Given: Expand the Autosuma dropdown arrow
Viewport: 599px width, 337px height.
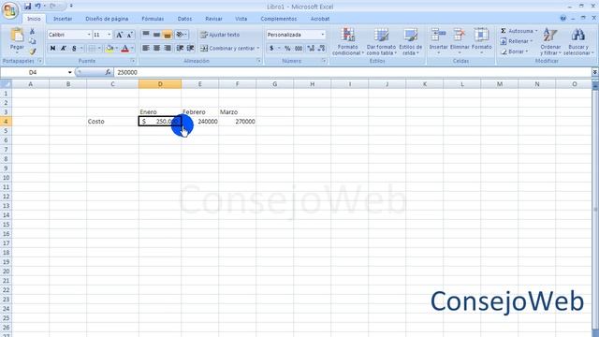Looking at the screenshot, I should pyautogui.click(x=536, y=31).
